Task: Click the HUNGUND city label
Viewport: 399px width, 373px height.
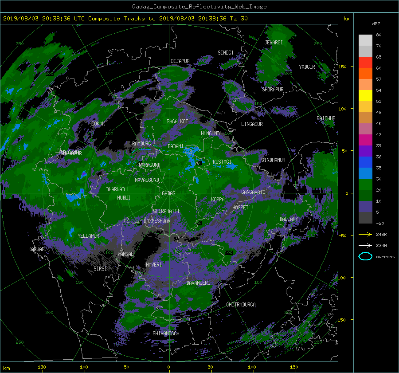Action: pos(210,133)
